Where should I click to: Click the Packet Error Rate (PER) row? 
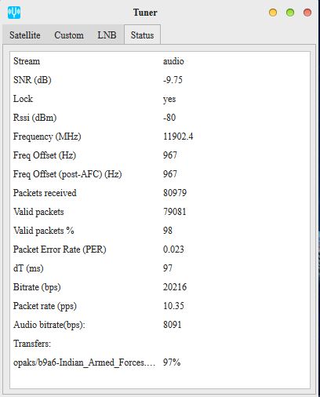[x=160, y=249]
